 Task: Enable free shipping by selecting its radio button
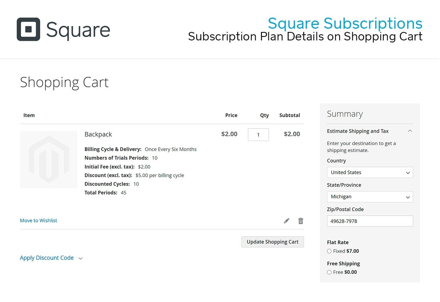coord(329,272)
